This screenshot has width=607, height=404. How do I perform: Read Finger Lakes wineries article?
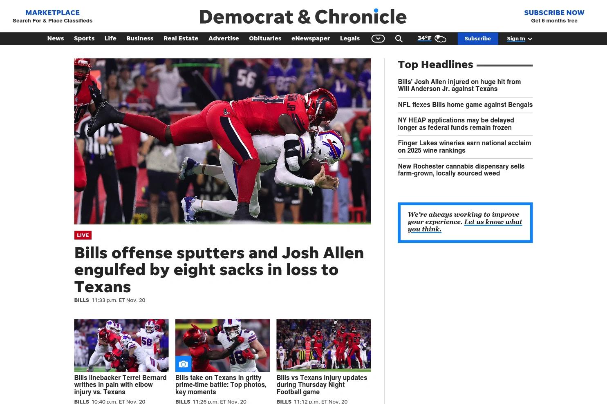click(464, 147)
